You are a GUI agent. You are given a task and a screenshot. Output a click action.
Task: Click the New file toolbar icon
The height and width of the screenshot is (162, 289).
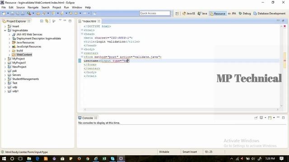click(4, 13)
